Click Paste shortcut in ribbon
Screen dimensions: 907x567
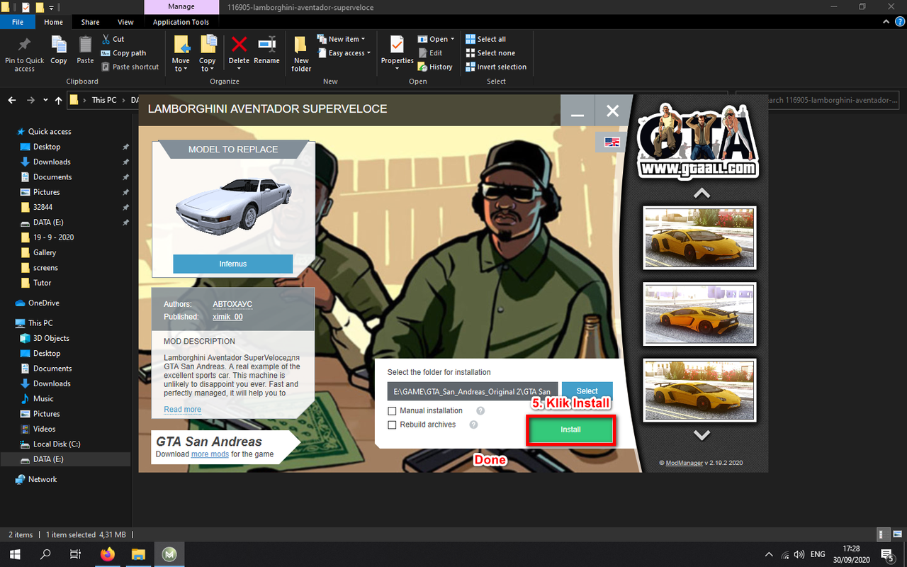pos(130,67)
